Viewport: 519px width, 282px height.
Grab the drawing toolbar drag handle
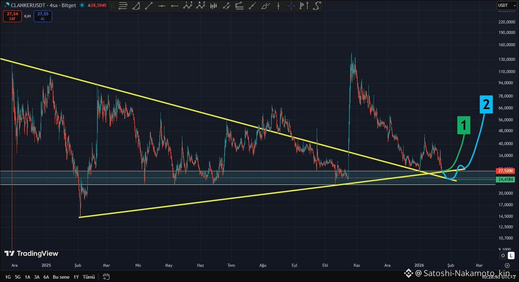(x=112, y=6)
